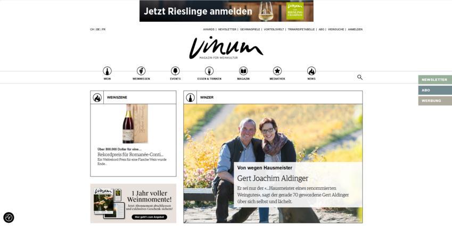Select the Essen & Trinken cutlery icon
Image resolution: width=452 pixels, height=226 pixels.
point(209,71)
